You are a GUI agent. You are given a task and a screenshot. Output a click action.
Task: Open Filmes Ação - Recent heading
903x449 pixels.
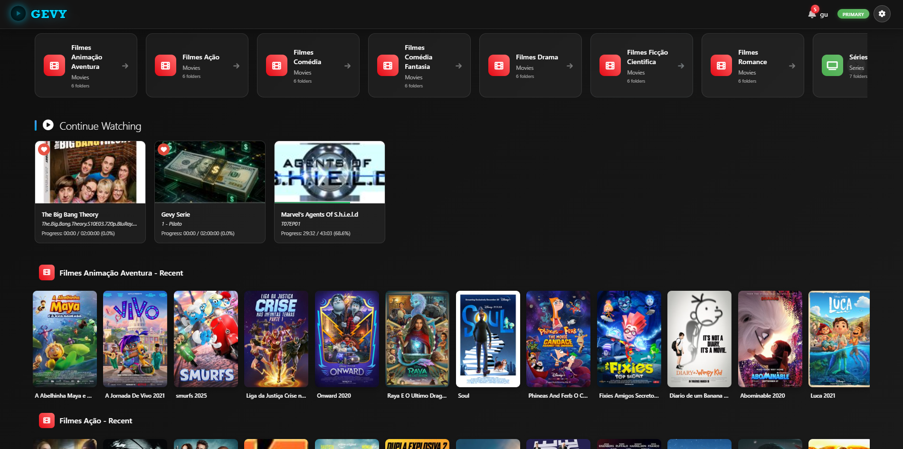pyautogui.click(x=96, y=421)
